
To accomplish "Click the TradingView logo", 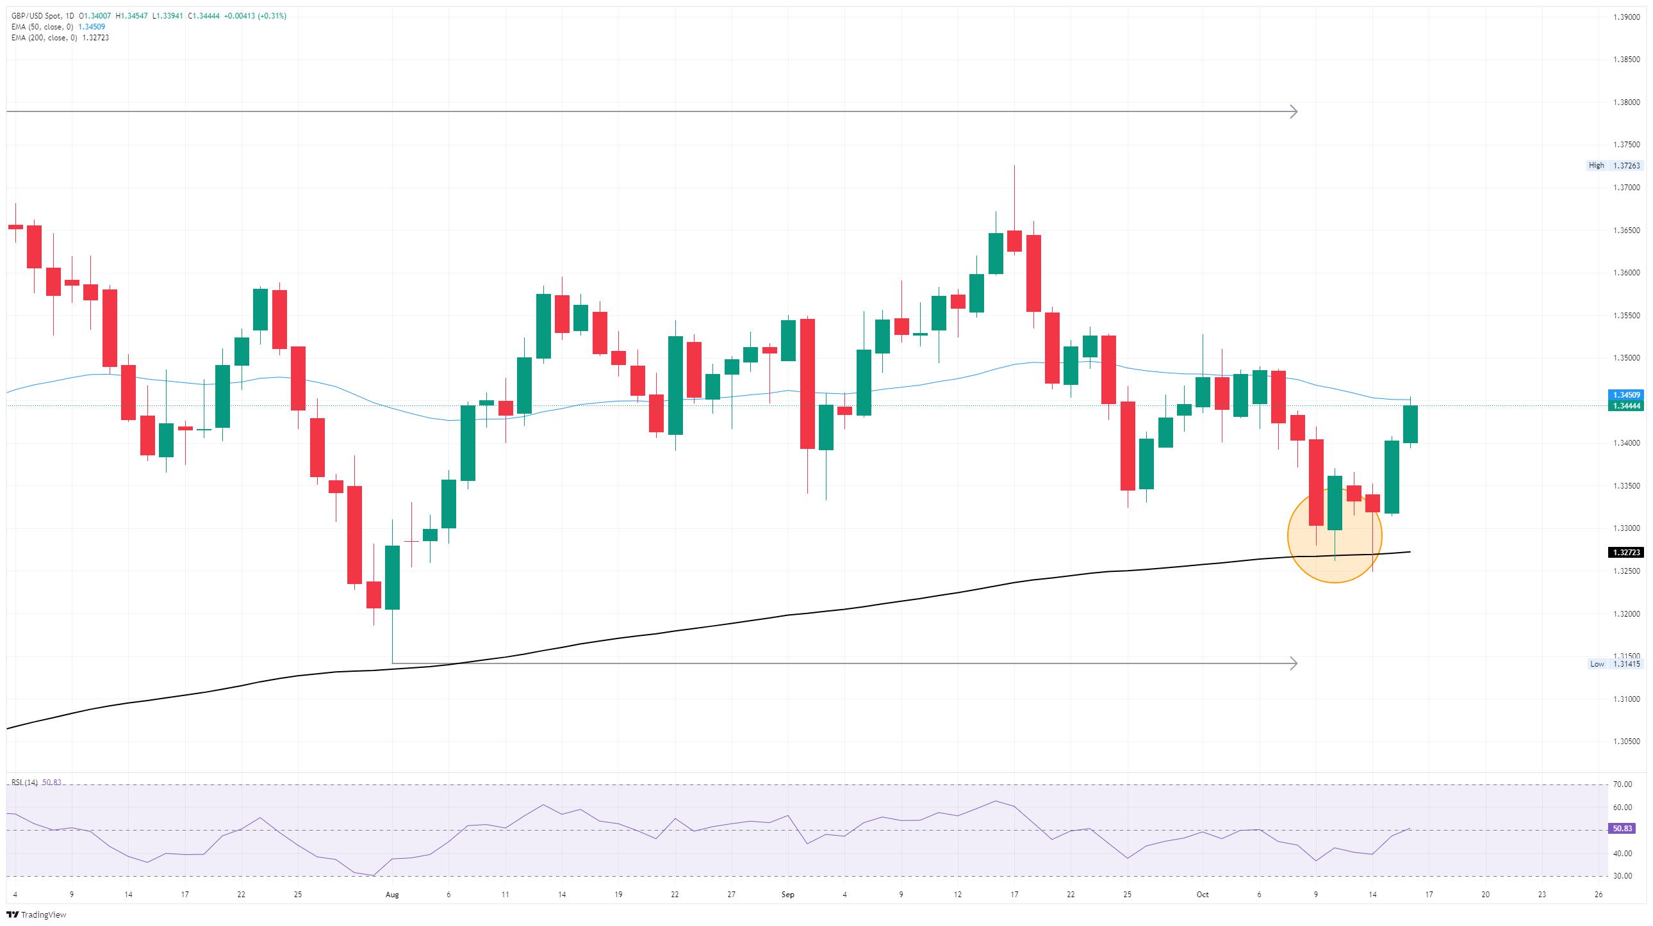I will 37,914.
